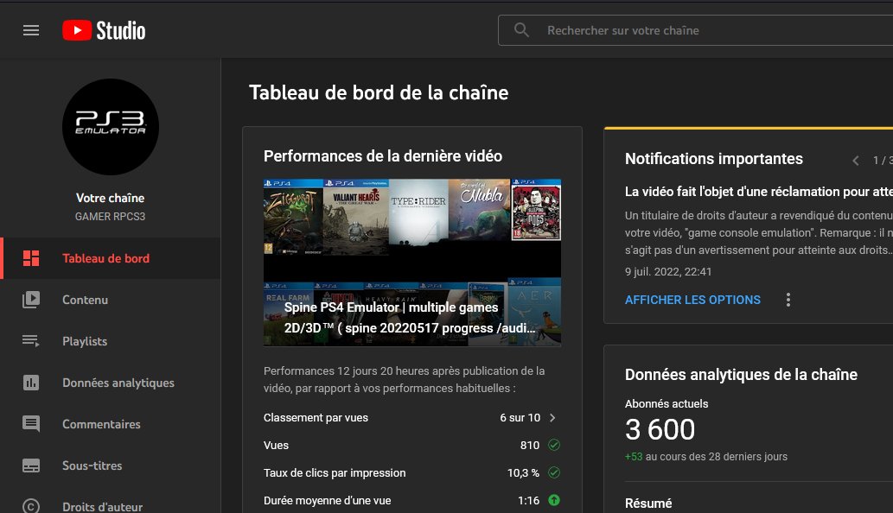Go to the previous notification with the left chevron
The height and width of the screenshot is (513, 893).
click(x=856, y=161)
